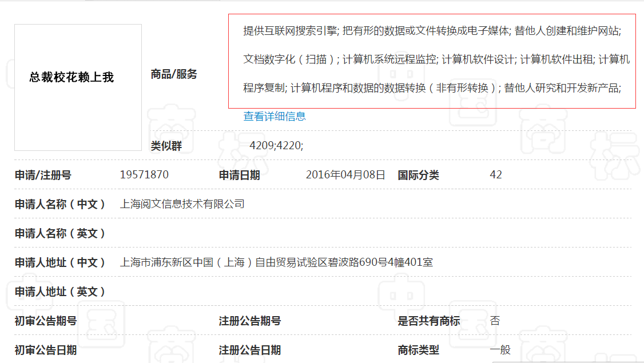Click the 初审公告期号 label
This screenshot has height=363, width=644.
pyautogui.click(x=41, y=321)
